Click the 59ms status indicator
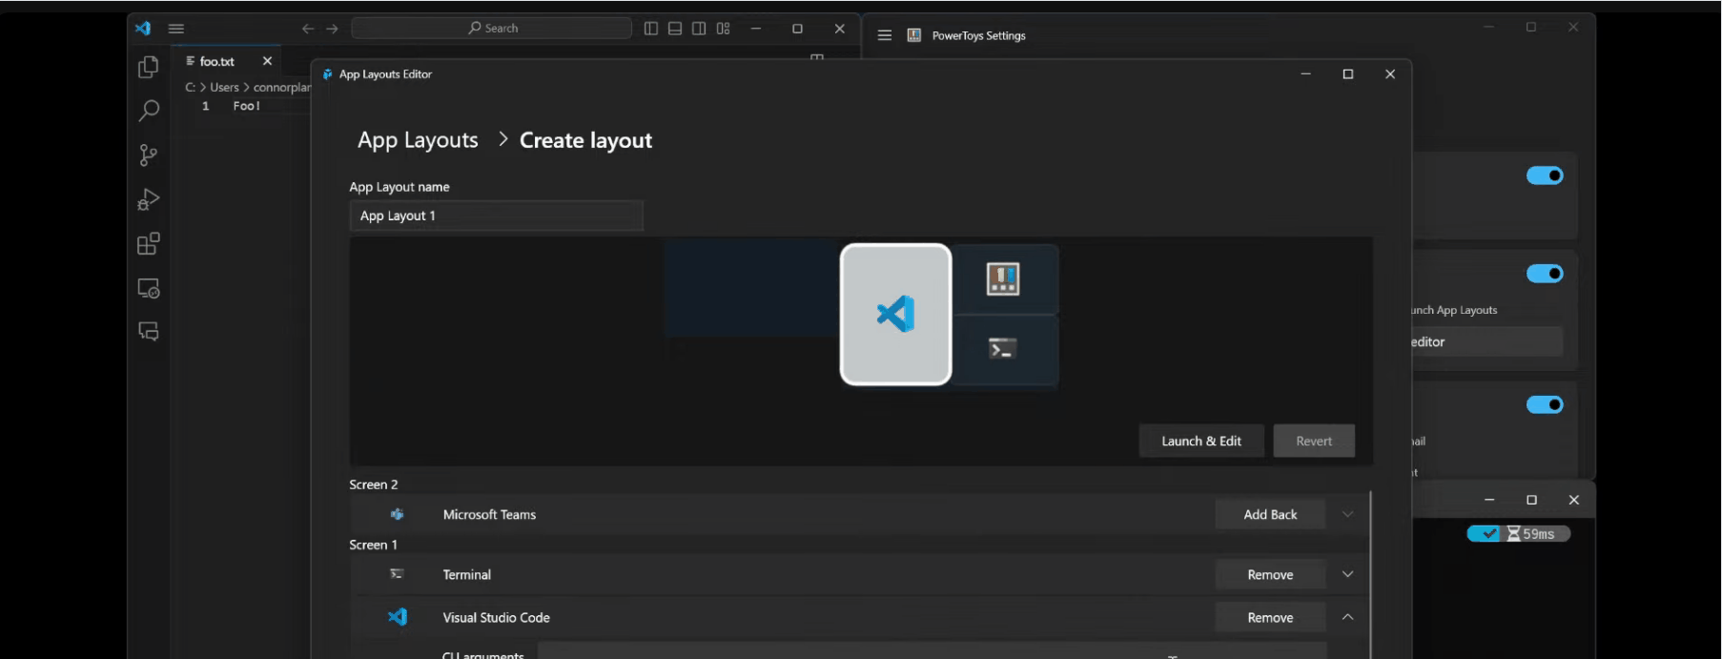 1519,534
